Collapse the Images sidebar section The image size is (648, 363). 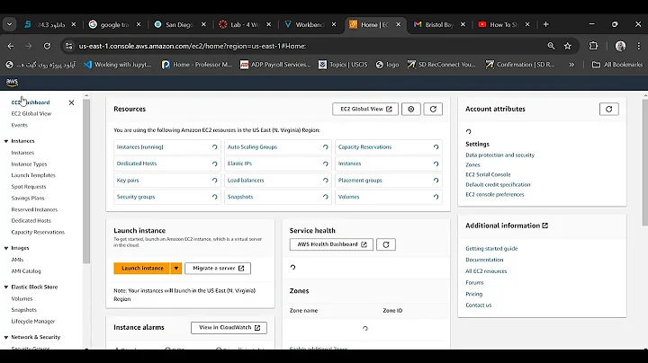tap(5, 248)
